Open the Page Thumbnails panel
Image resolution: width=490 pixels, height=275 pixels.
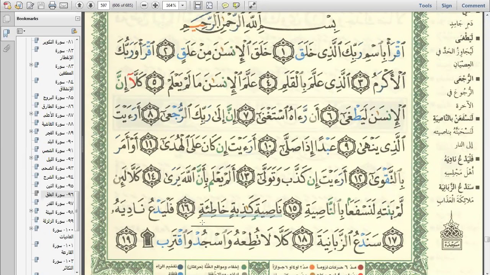click(x=6, y=18)
